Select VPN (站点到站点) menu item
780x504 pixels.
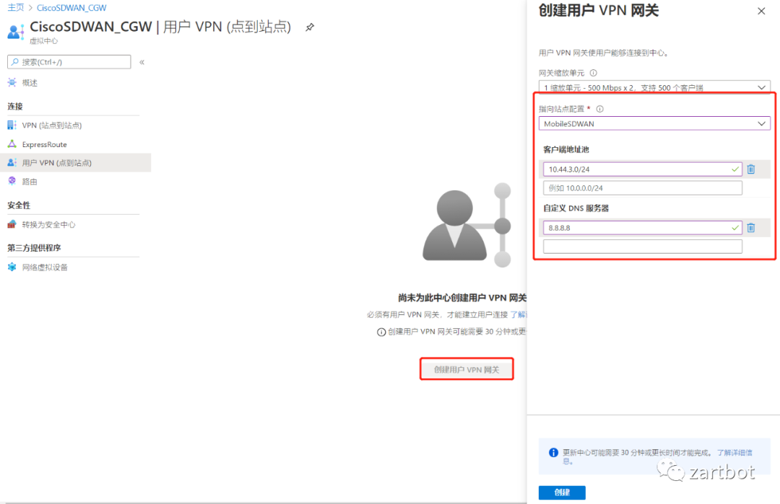coord(52,125)
